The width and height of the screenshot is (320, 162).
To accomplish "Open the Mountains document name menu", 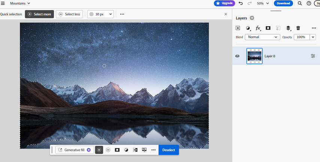I will [x=20, y=3].
